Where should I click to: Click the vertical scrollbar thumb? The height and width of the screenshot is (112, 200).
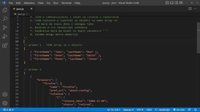pos(198,38)
